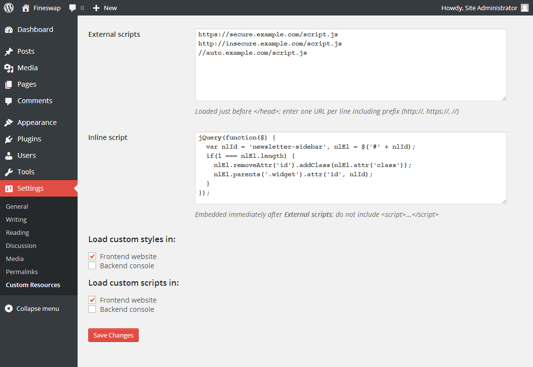Click the administrator avatar icon
The image size is (533, 367).
click(x=524, y=8)
